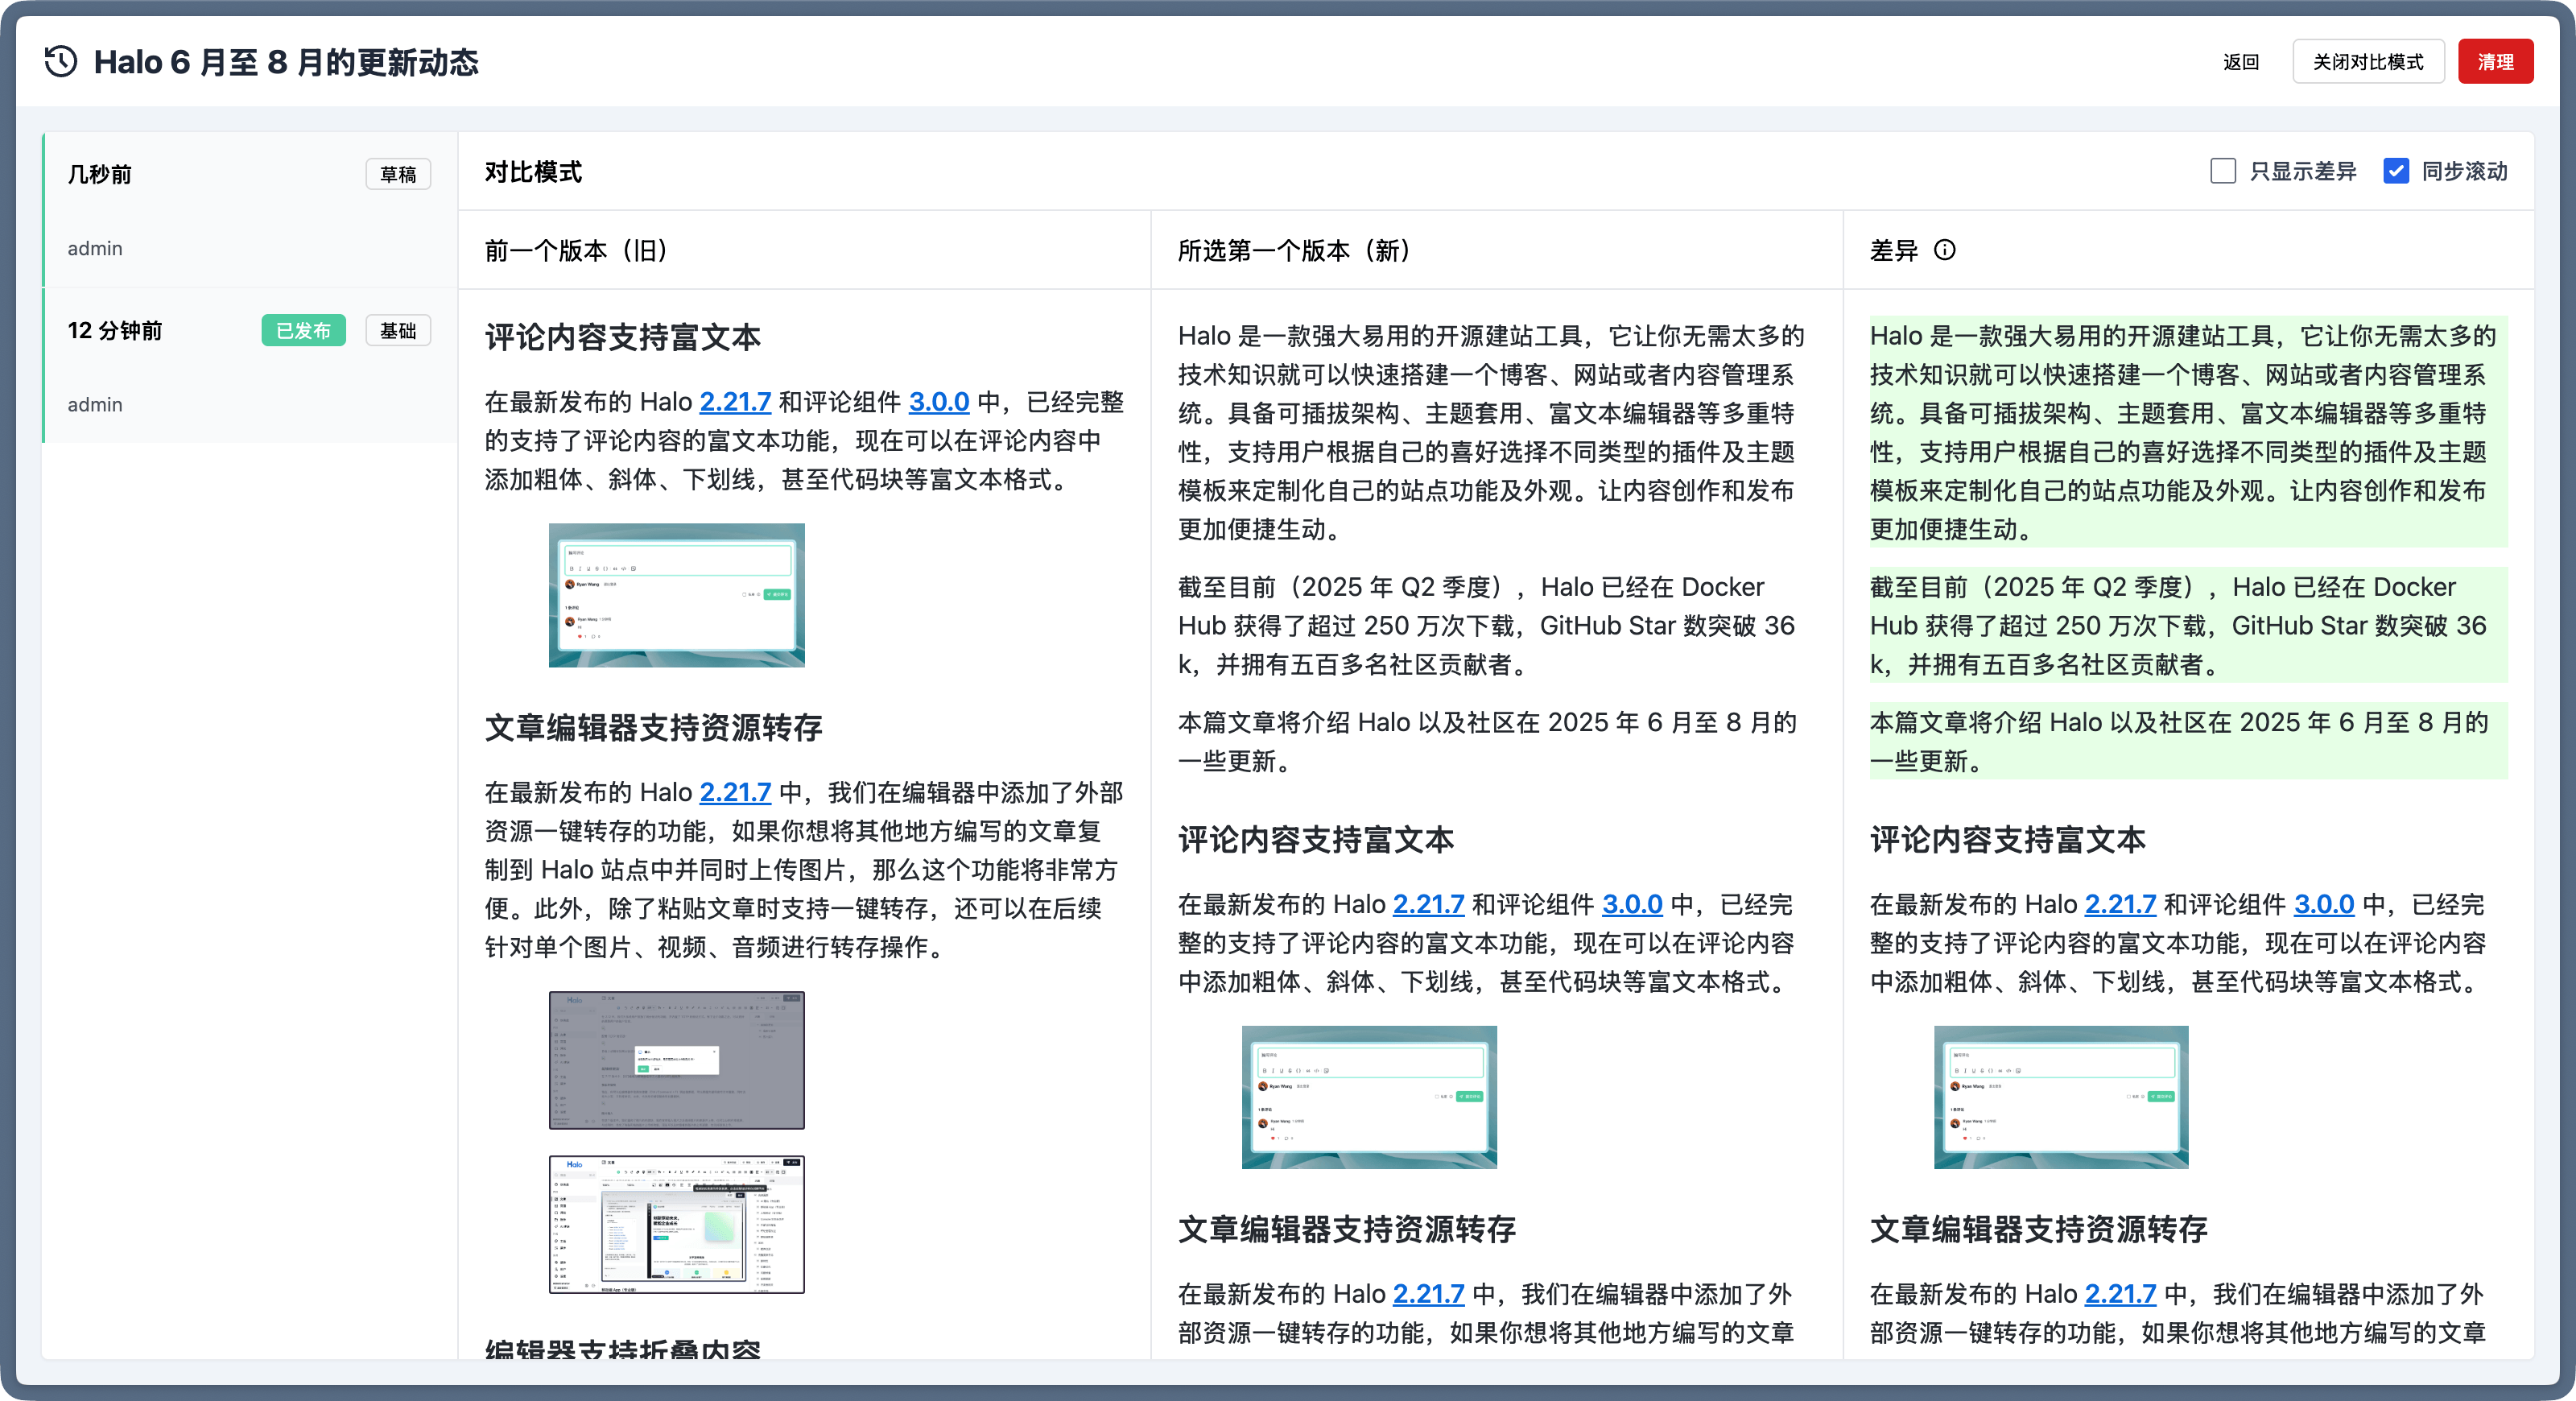Open 3.0.0 link in the old version column
Screen dimensions: 2576x1401
tap(938, 402)
